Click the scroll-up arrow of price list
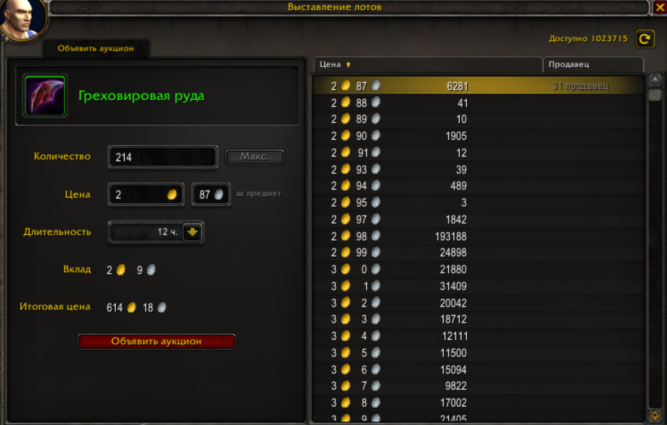The width and height of the screenshot is (667, 425). tap(655, 80)
